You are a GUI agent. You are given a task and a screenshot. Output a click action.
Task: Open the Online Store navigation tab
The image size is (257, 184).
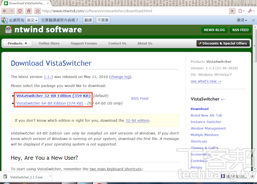point(49,43)
